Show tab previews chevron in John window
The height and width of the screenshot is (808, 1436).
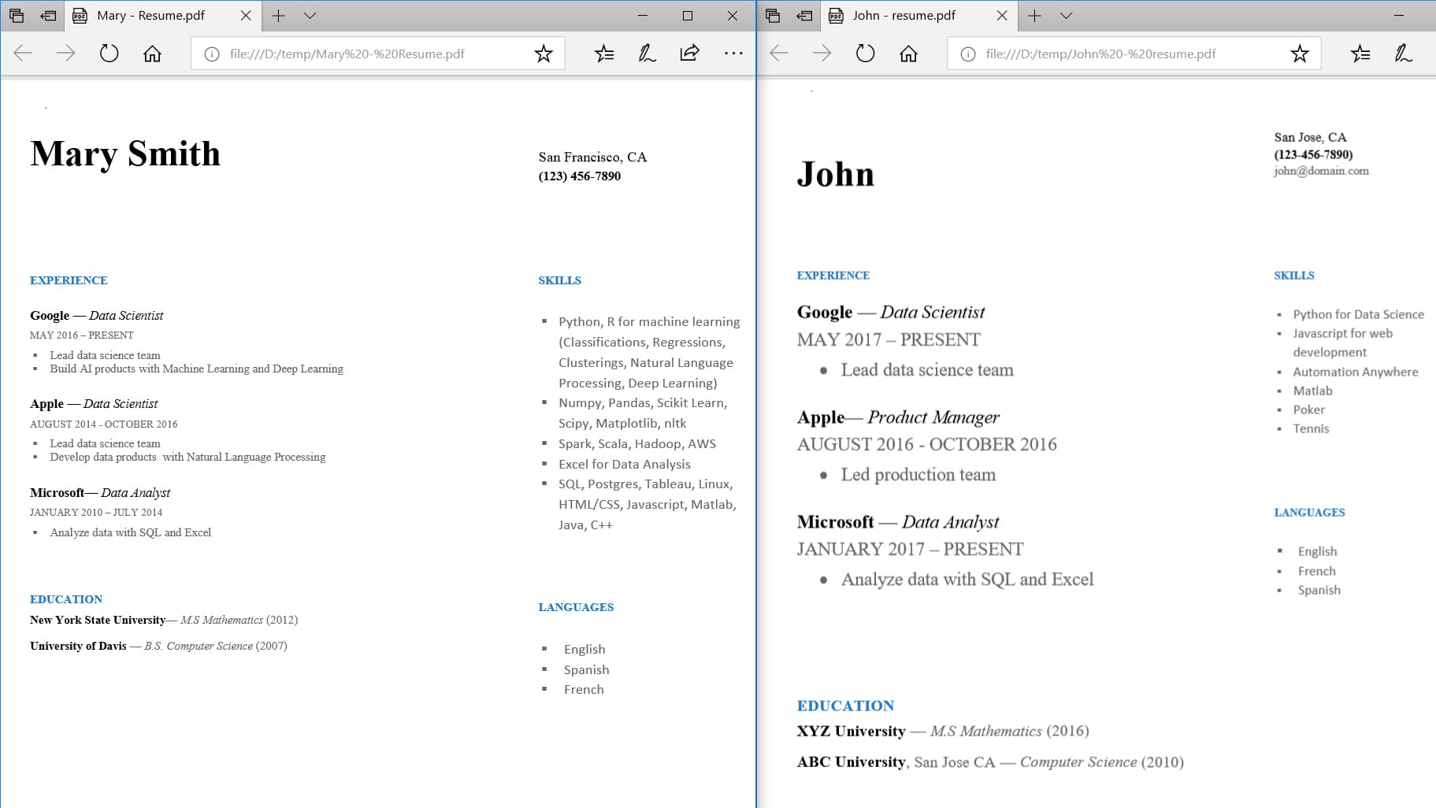[1066, 15]
